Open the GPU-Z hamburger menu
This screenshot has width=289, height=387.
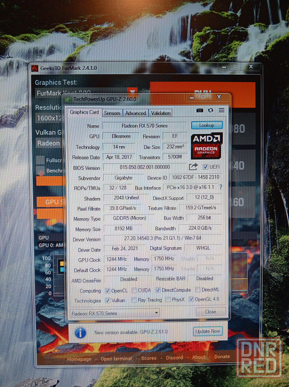(222, 110)
